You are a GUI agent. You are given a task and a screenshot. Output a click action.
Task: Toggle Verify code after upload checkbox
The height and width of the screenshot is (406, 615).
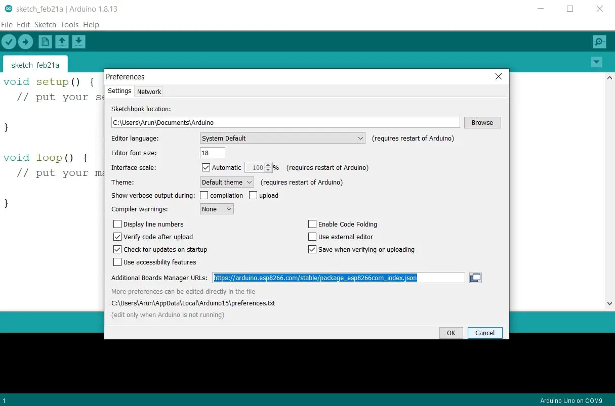pos(117,237)
